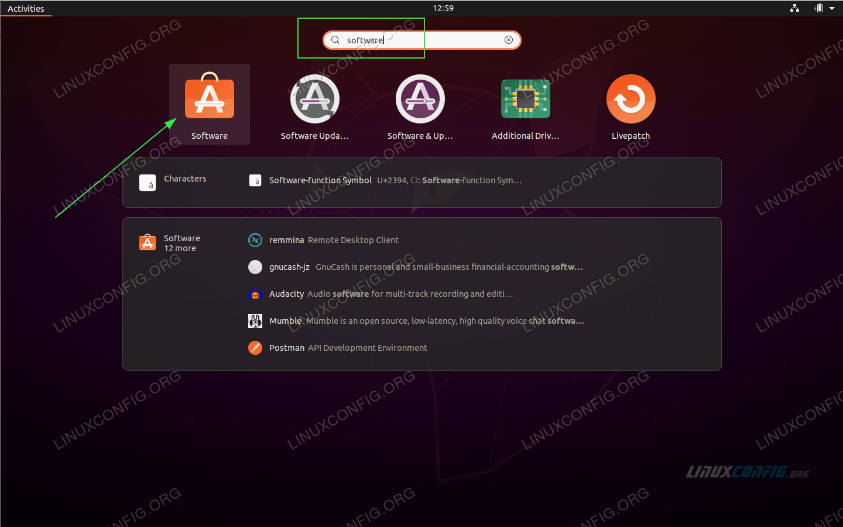Image resolution: width=843 pixels, height=527 pixels.
Task: Click the remmina result icon
Action: tap(255, 240)
